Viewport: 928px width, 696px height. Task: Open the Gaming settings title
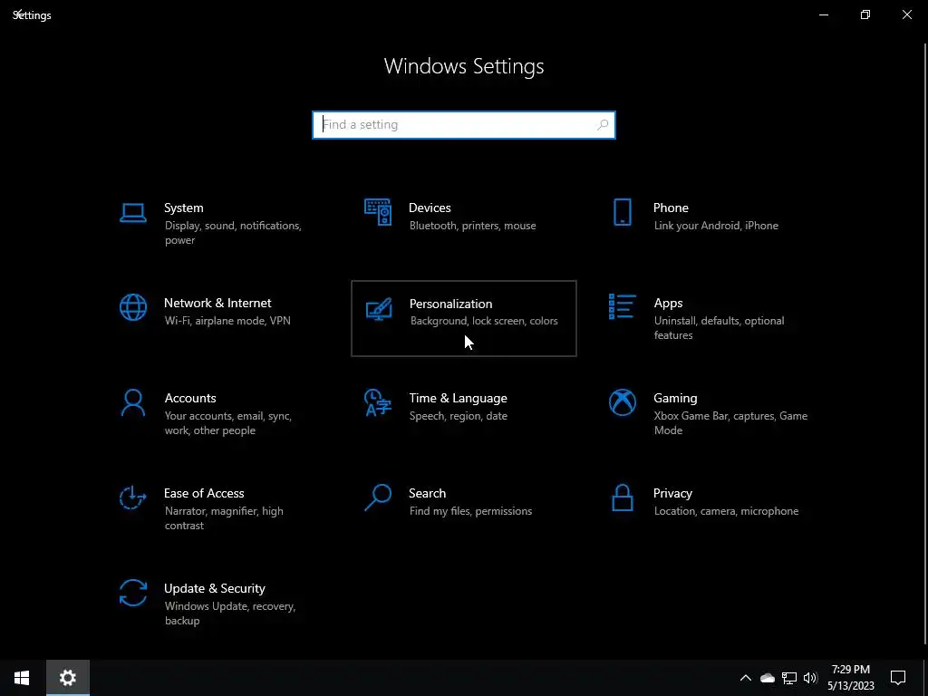click(675, 399)
